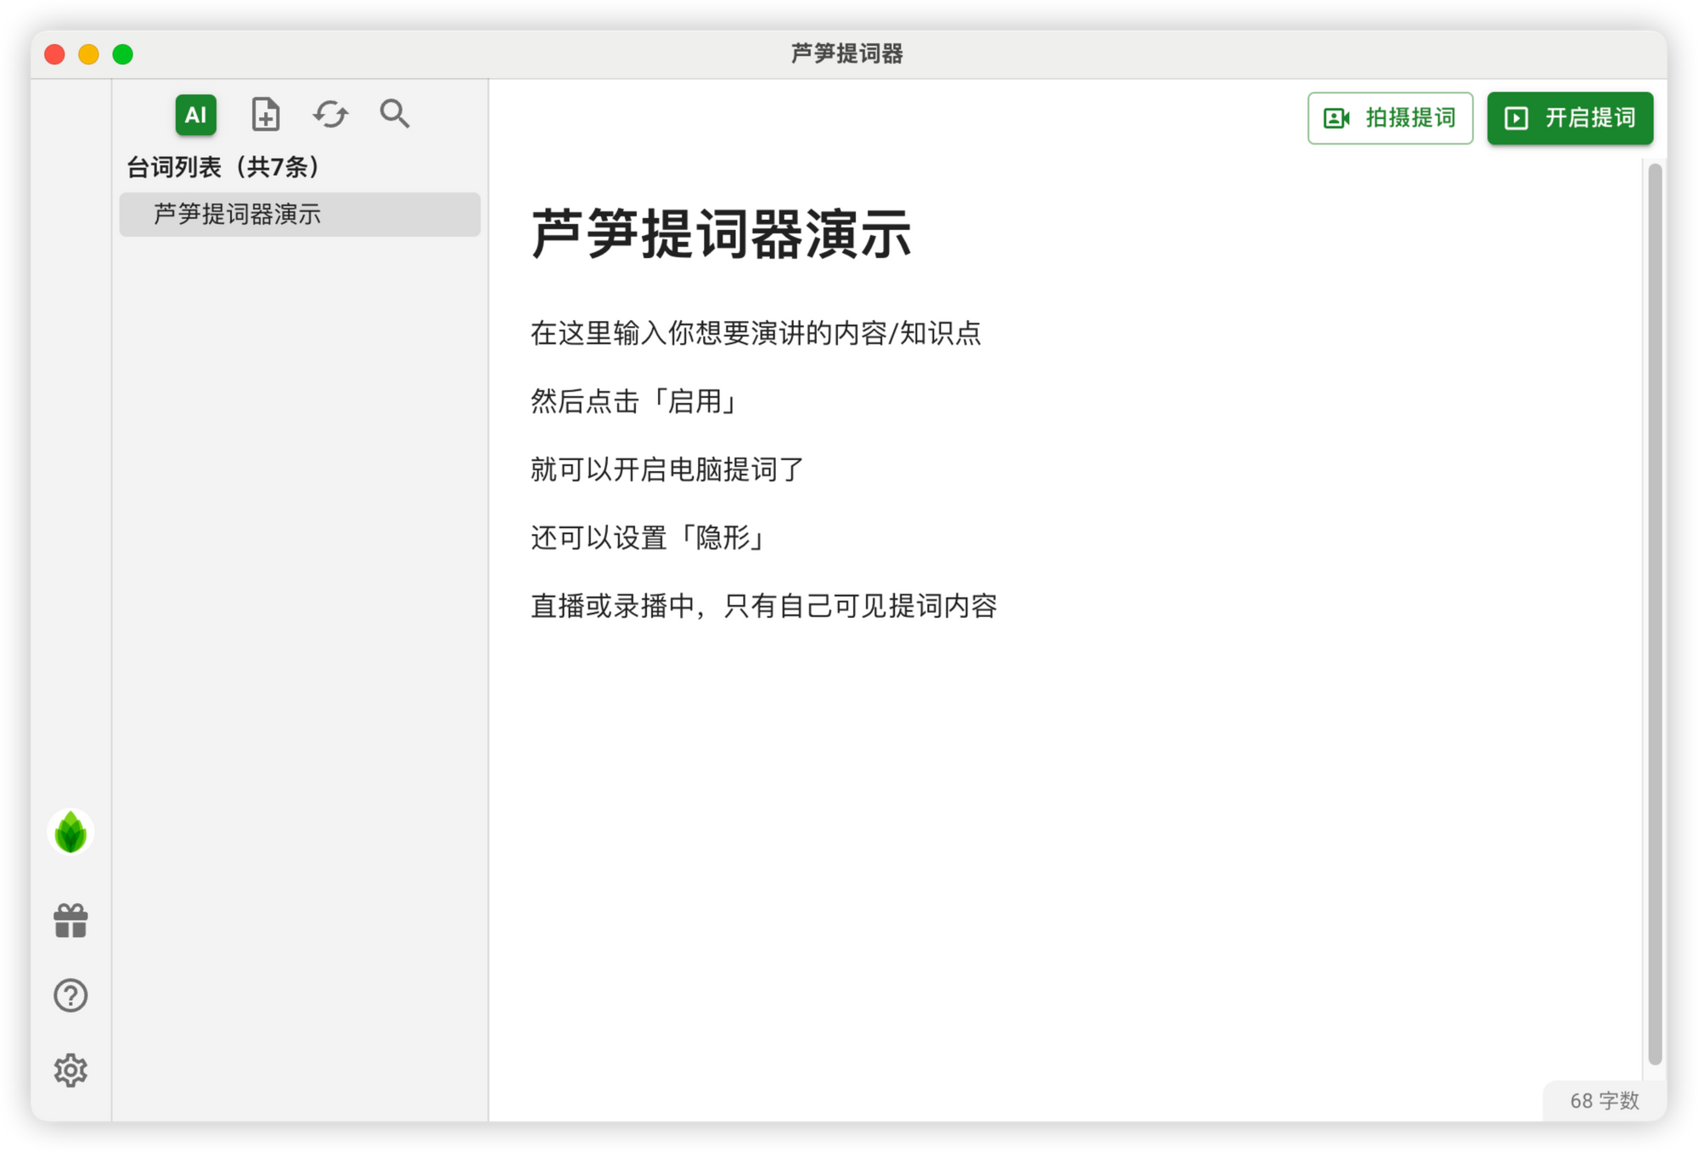The height and width of the screenshot is (1152, 1698).
Task: Open the AI script assistant
Action: [x=195, y=115]
